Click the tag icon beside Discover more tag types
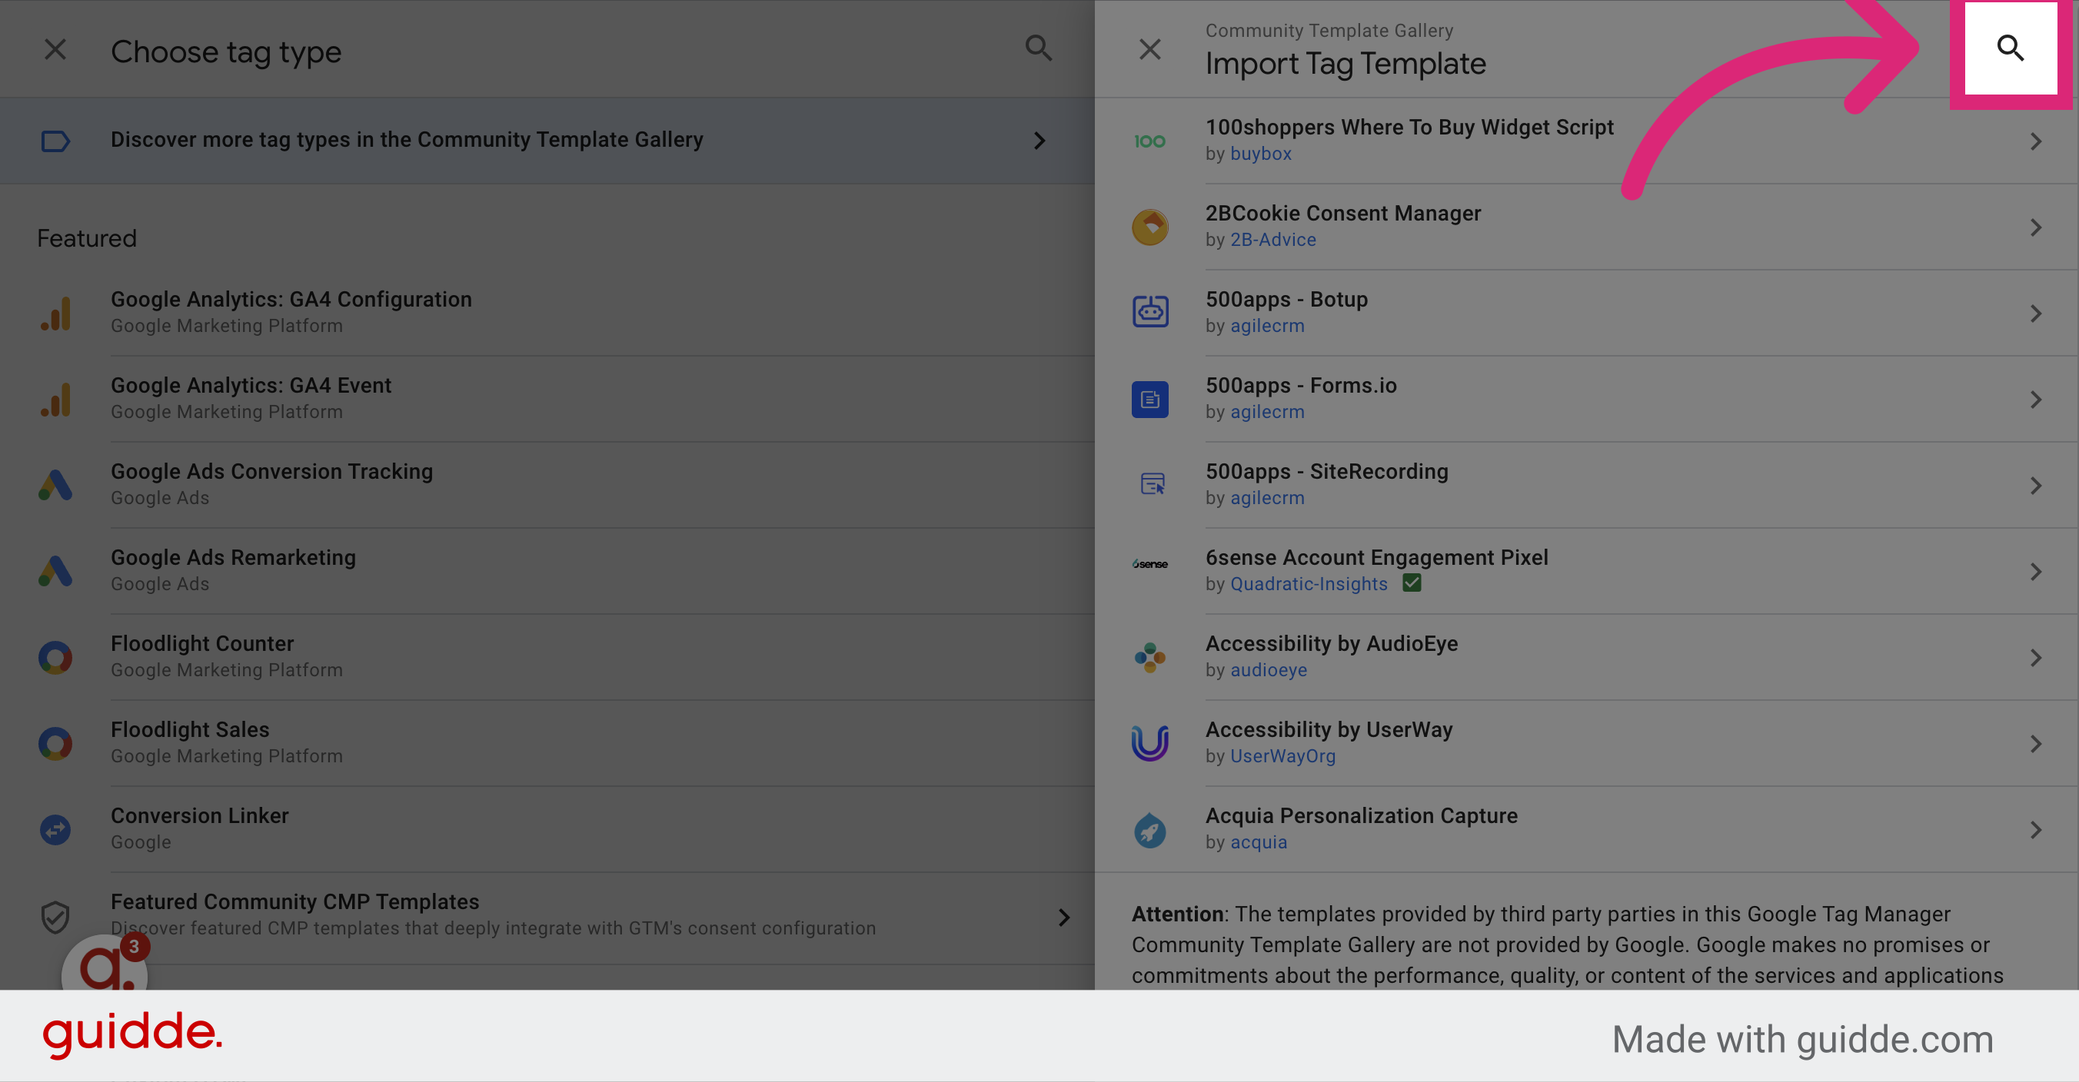 pyautogui.click(x=55, y=141)
